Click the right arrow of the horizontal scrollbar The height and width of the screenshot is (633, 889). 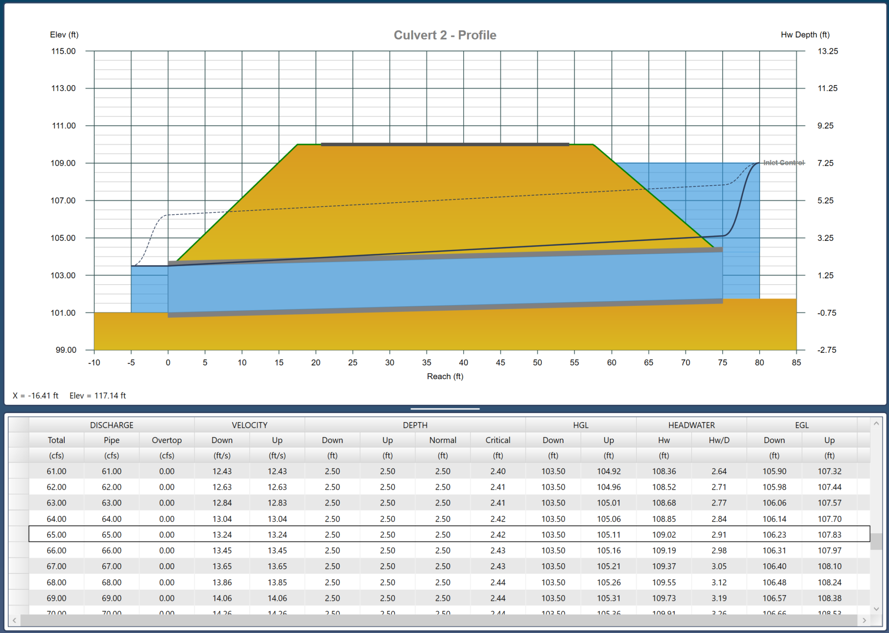pos(865,620)
